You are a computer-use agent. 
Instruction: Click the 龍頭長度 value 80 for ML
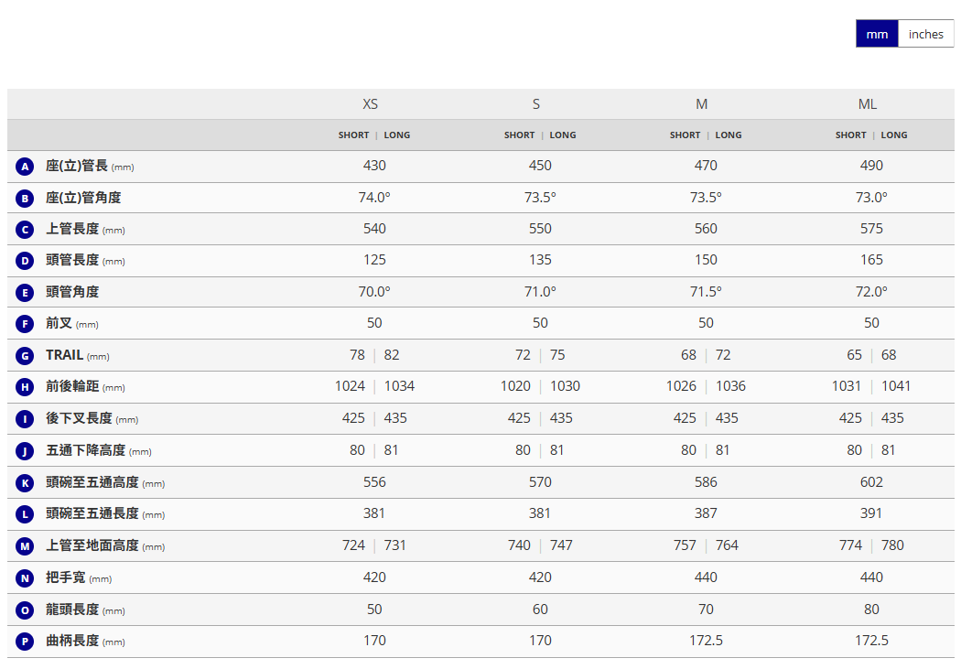click(x=871, y=610)
